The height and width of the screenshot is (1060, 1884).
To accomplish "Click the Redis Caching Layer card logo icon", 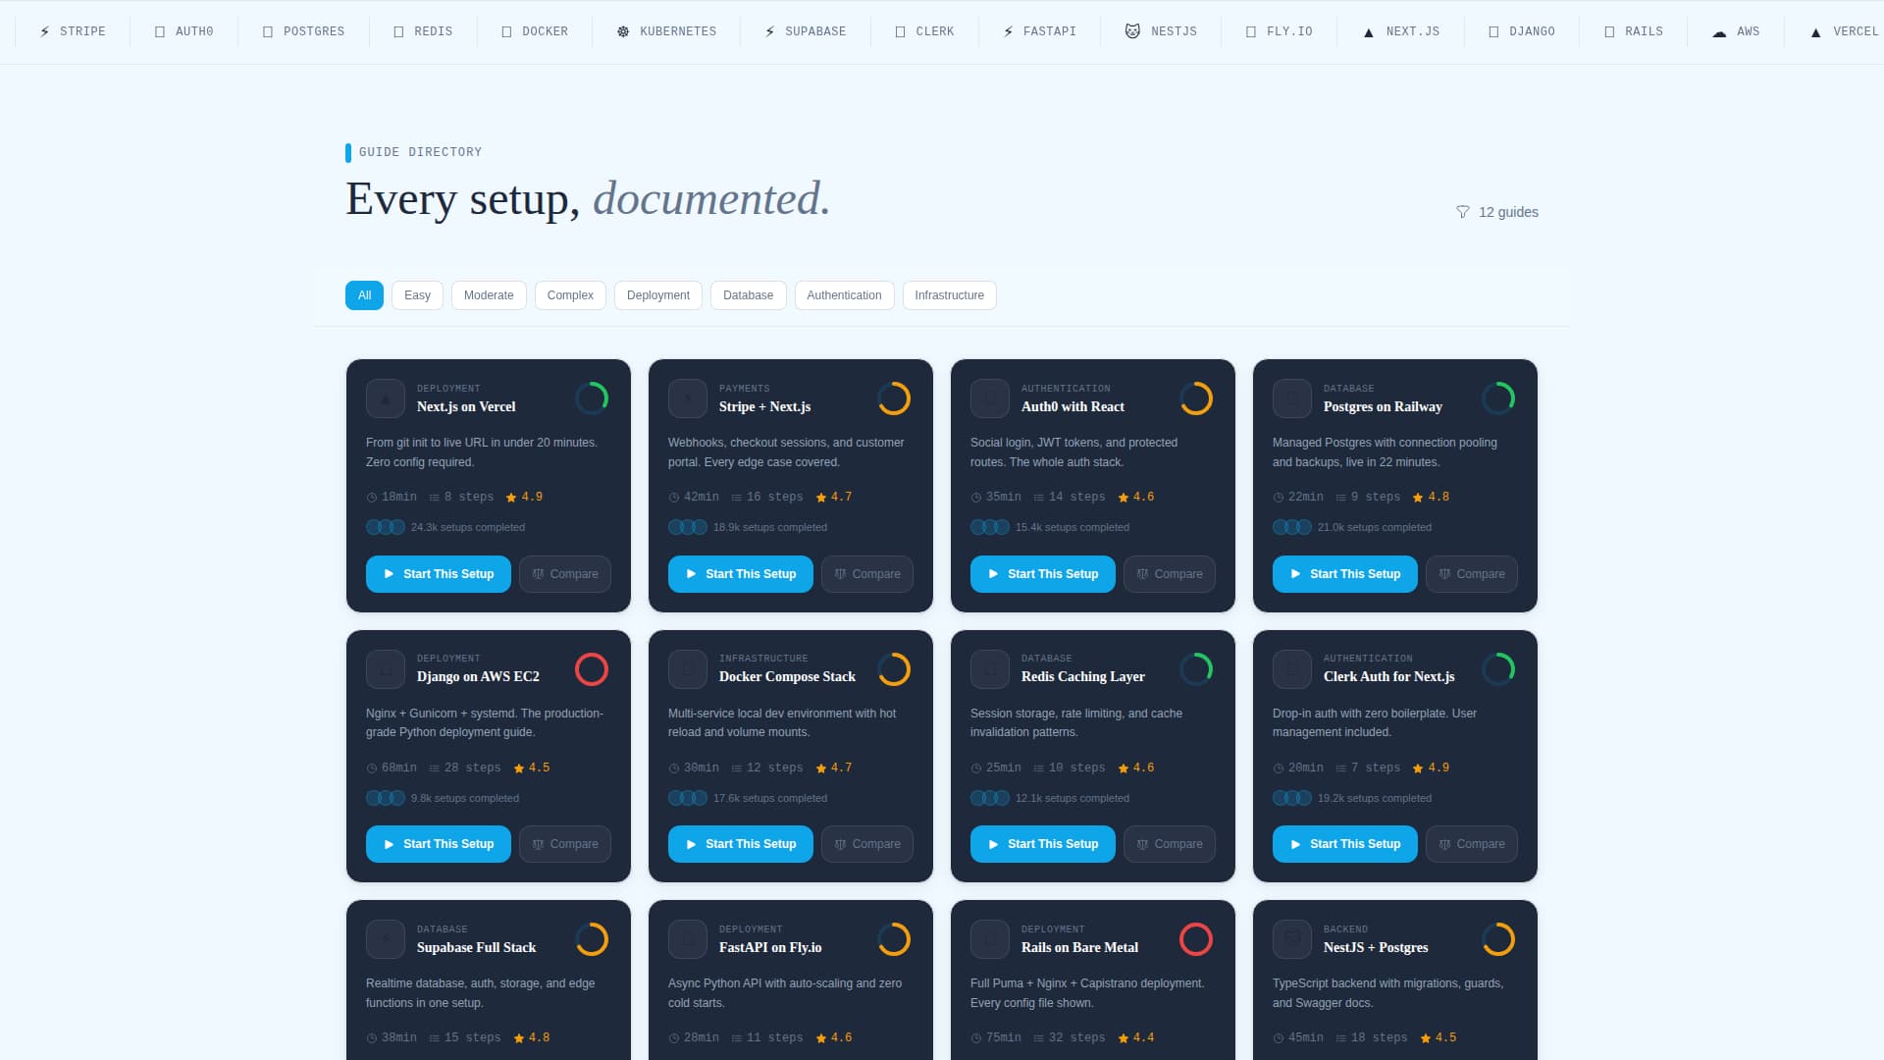I will [990, 669].
